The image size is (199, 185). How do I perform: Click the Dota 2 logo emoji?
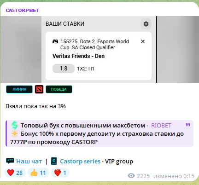coord(39,89)
